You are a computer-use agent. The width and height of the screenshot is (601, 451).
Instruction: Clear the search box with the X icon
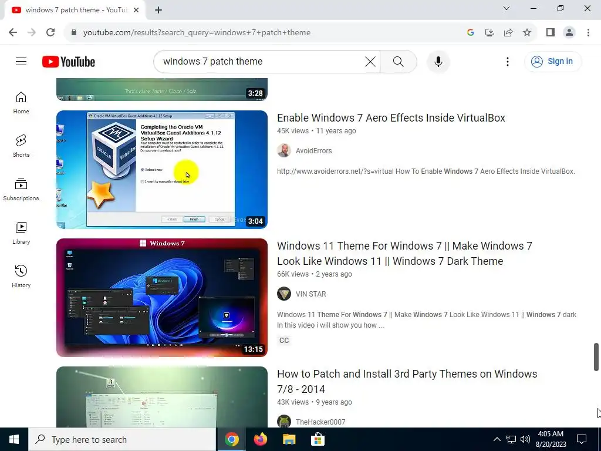(x=370, y=61)
